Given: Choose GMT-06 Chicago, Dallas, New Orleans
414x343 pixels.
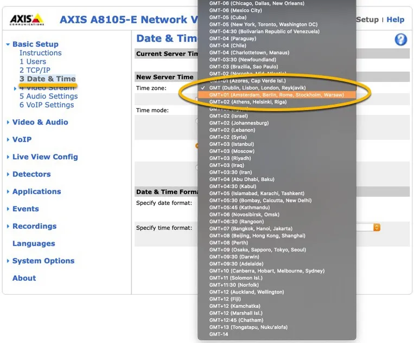Looking at the screenshot, I should (277, 3).
